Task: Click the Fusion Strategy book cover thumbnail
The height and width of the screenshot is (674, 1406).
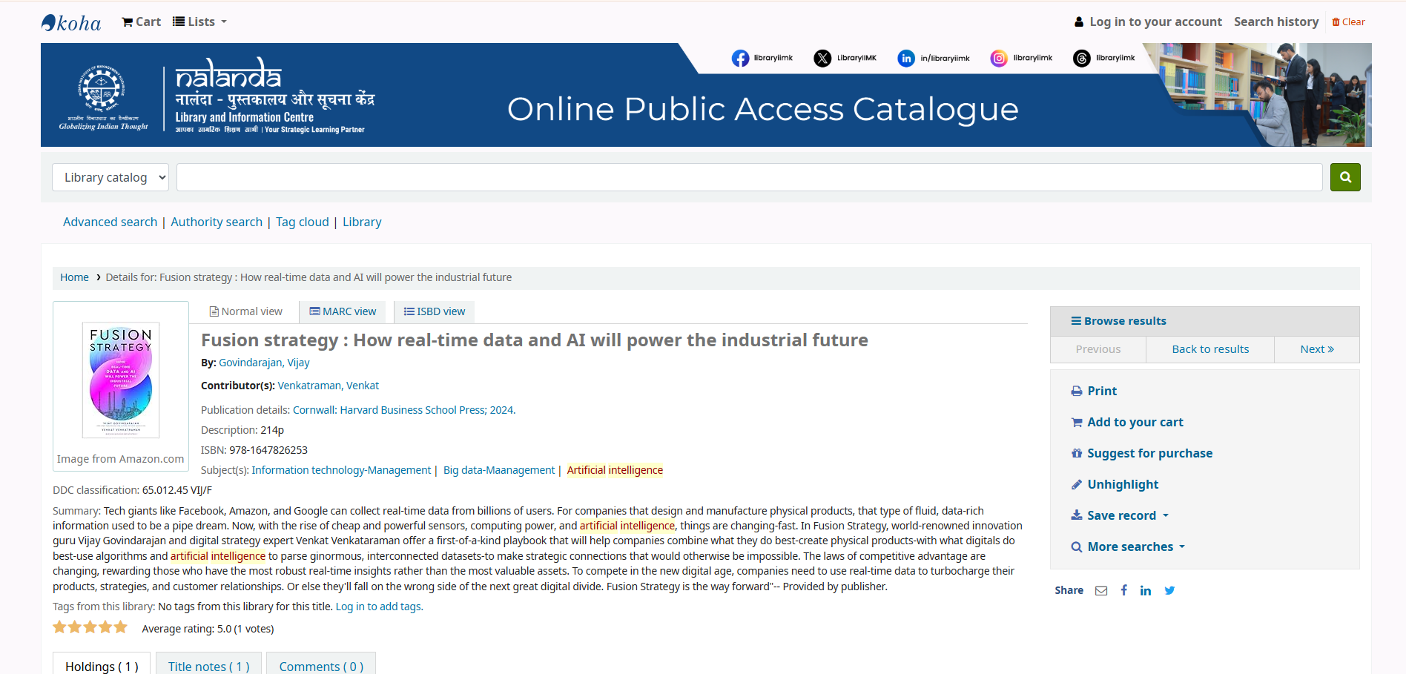Action: [121, 380]
